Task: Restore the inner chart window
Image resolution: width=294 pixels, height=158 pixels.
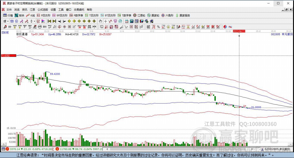Action: (x=287, y=9)
